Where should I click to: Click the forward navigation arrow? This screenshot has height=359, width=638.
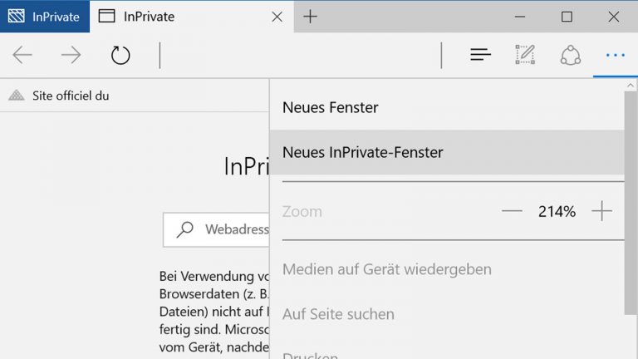pos(71,56)
